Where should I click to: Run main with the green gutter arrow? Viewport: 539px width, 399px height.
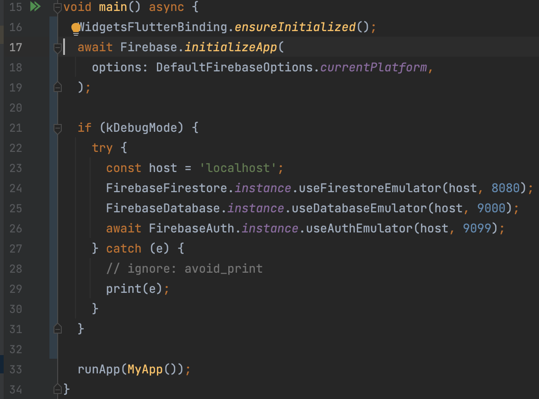coord(35,6)
